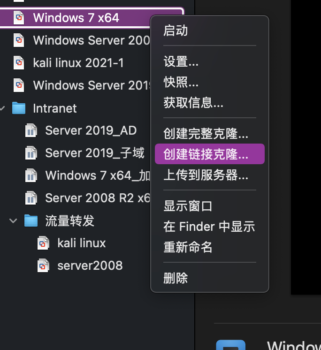The height and width of the screenshot is (350, 321).
Task: Click the Server 2008 R2 VM icon
Action: [x=31, y=198]
